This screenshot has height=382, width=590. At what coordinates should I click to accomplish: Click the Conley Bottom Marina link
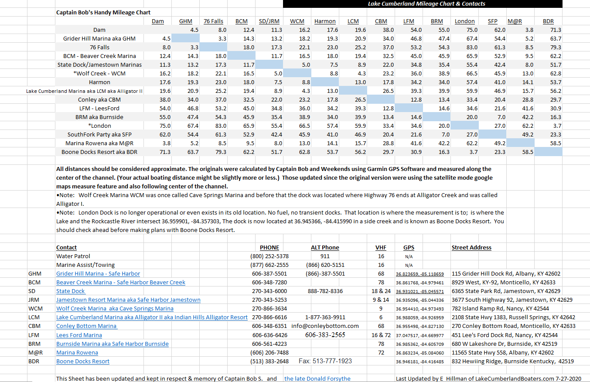tap(86, 326)
